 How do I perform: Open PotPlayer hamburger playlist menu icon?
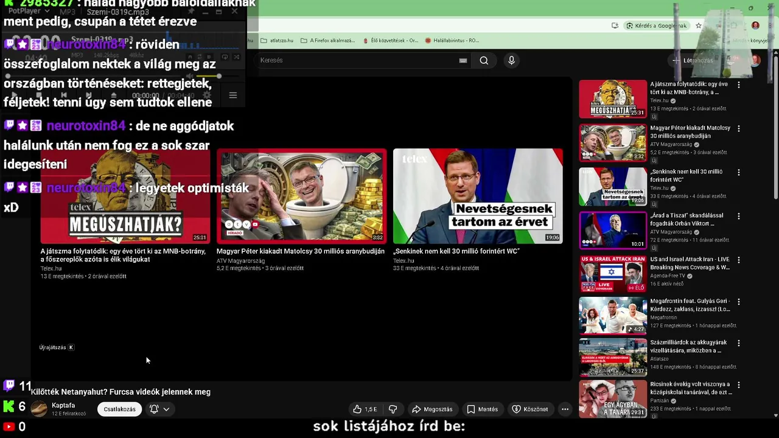232,96
